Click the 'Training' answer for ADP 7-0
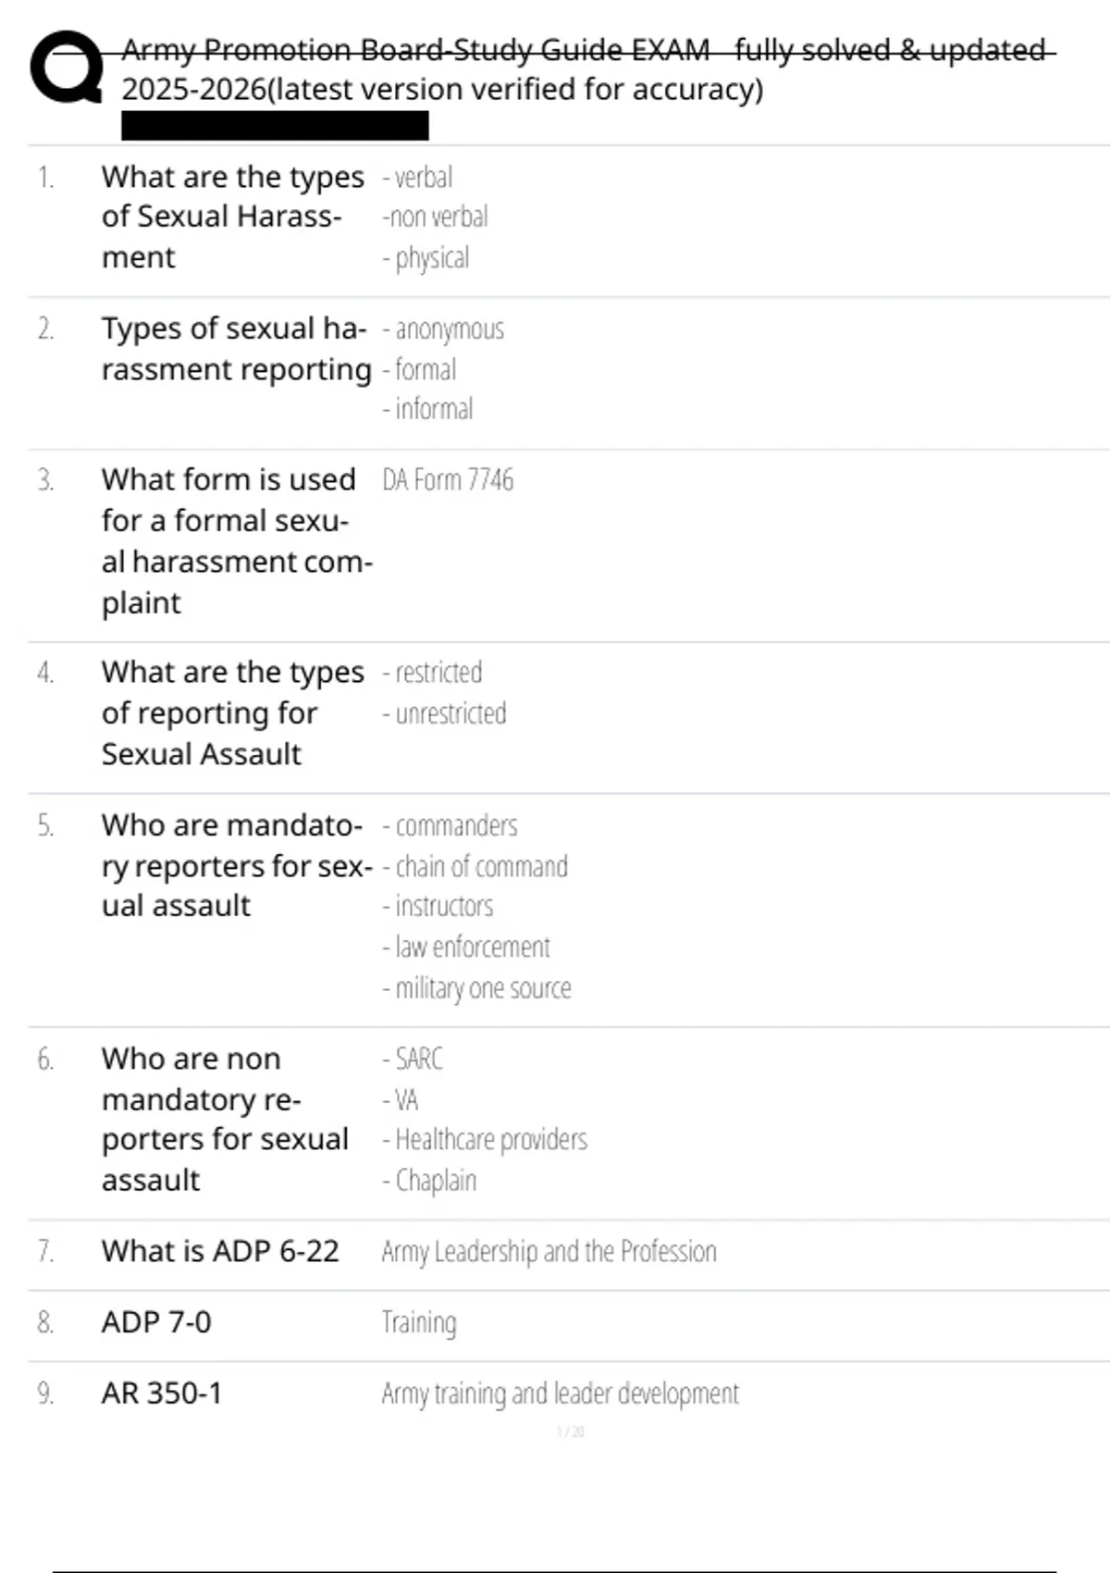Image resolution: width=1110 pixels, height=1573 pixels. 419,1322
